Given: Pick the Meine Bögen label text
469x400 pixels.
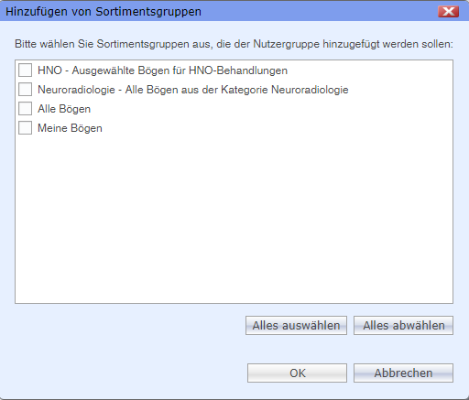Looking at the screenshot, I should coord(70,128).
